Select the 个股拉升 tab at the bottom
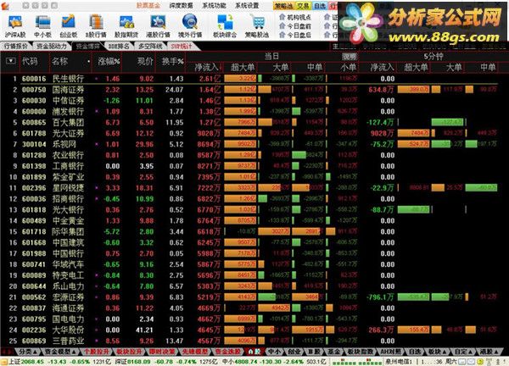509x366 pixels. (96, 352)
